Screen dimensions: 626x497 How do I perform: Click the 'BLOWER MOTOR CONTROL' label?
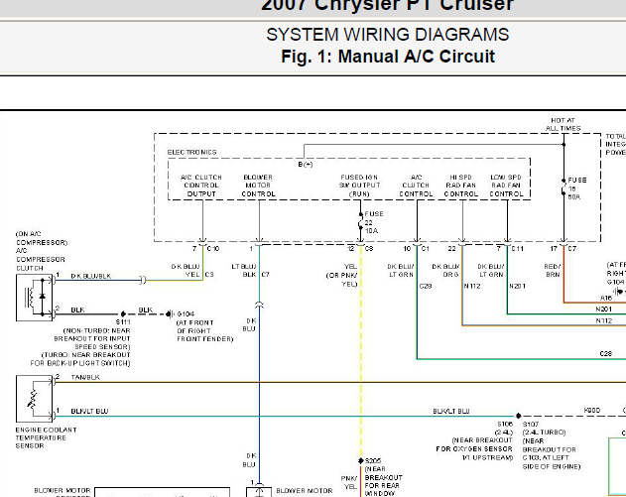[x=258, y=186]
